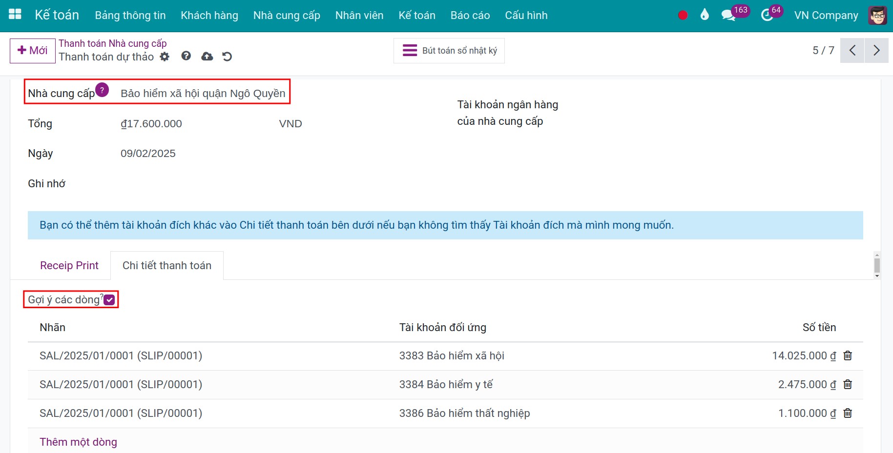Click the Ngày date field 09/02/2025
893x453 pixels.
tap(148, 154)
